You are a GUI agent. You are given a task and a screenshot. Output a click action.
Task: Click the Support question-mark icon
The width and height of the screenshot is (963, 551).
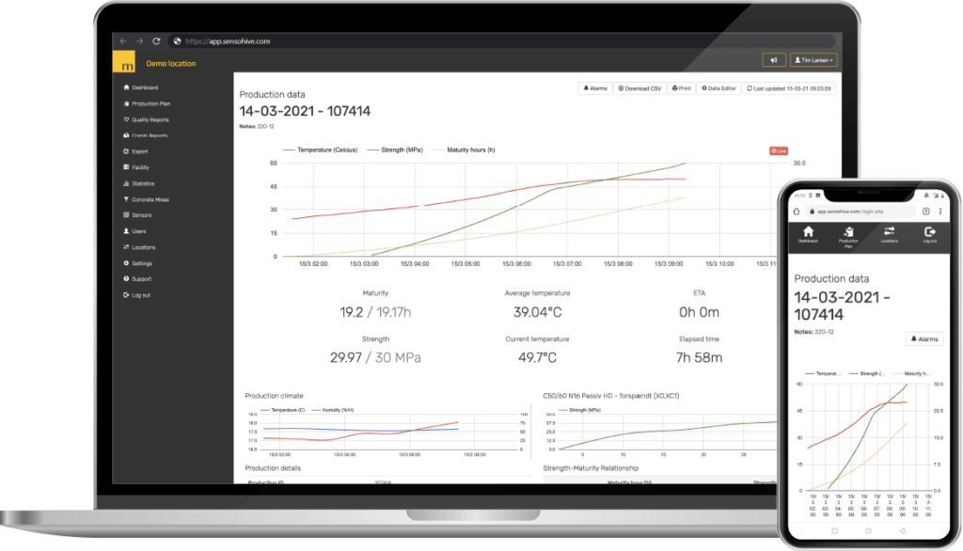126,278
